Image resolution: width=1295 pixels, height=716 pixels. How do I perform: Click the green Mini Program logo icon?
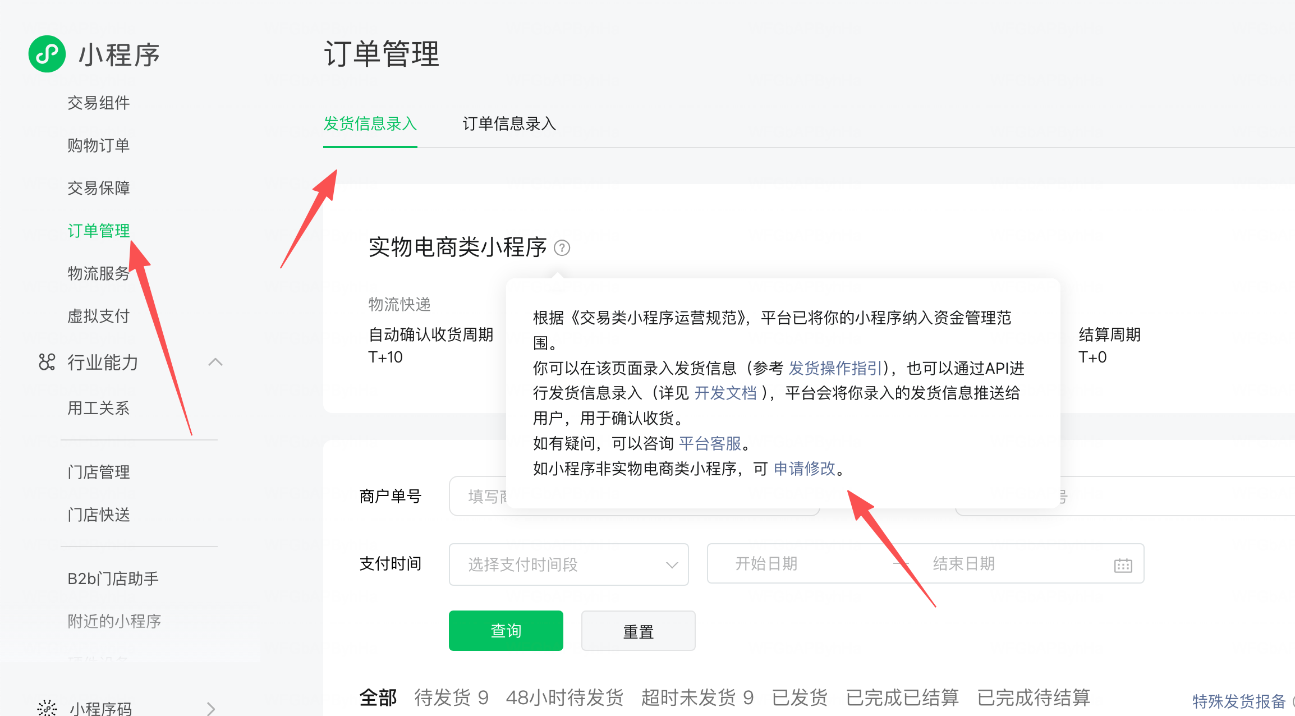pos(47,54)
